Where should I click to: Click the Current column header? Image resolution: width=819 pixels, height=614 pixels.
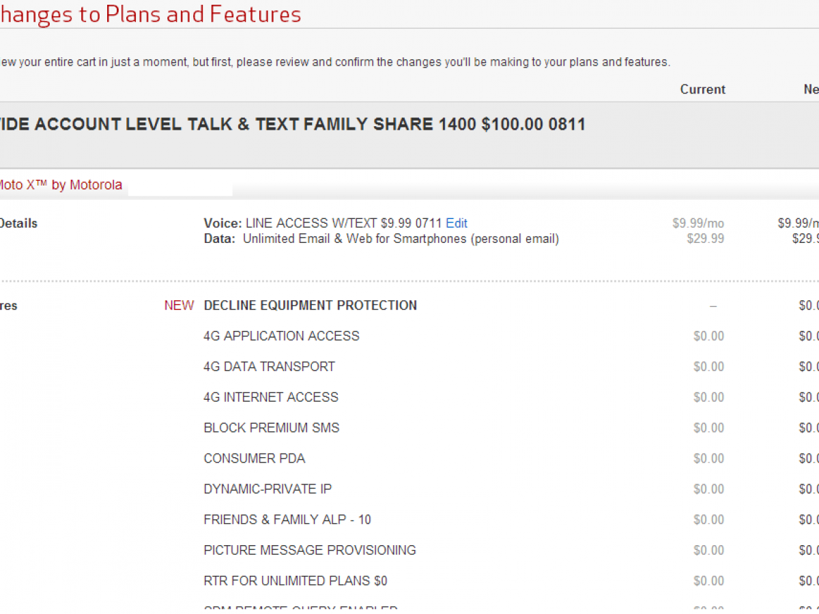coord(702,89)
